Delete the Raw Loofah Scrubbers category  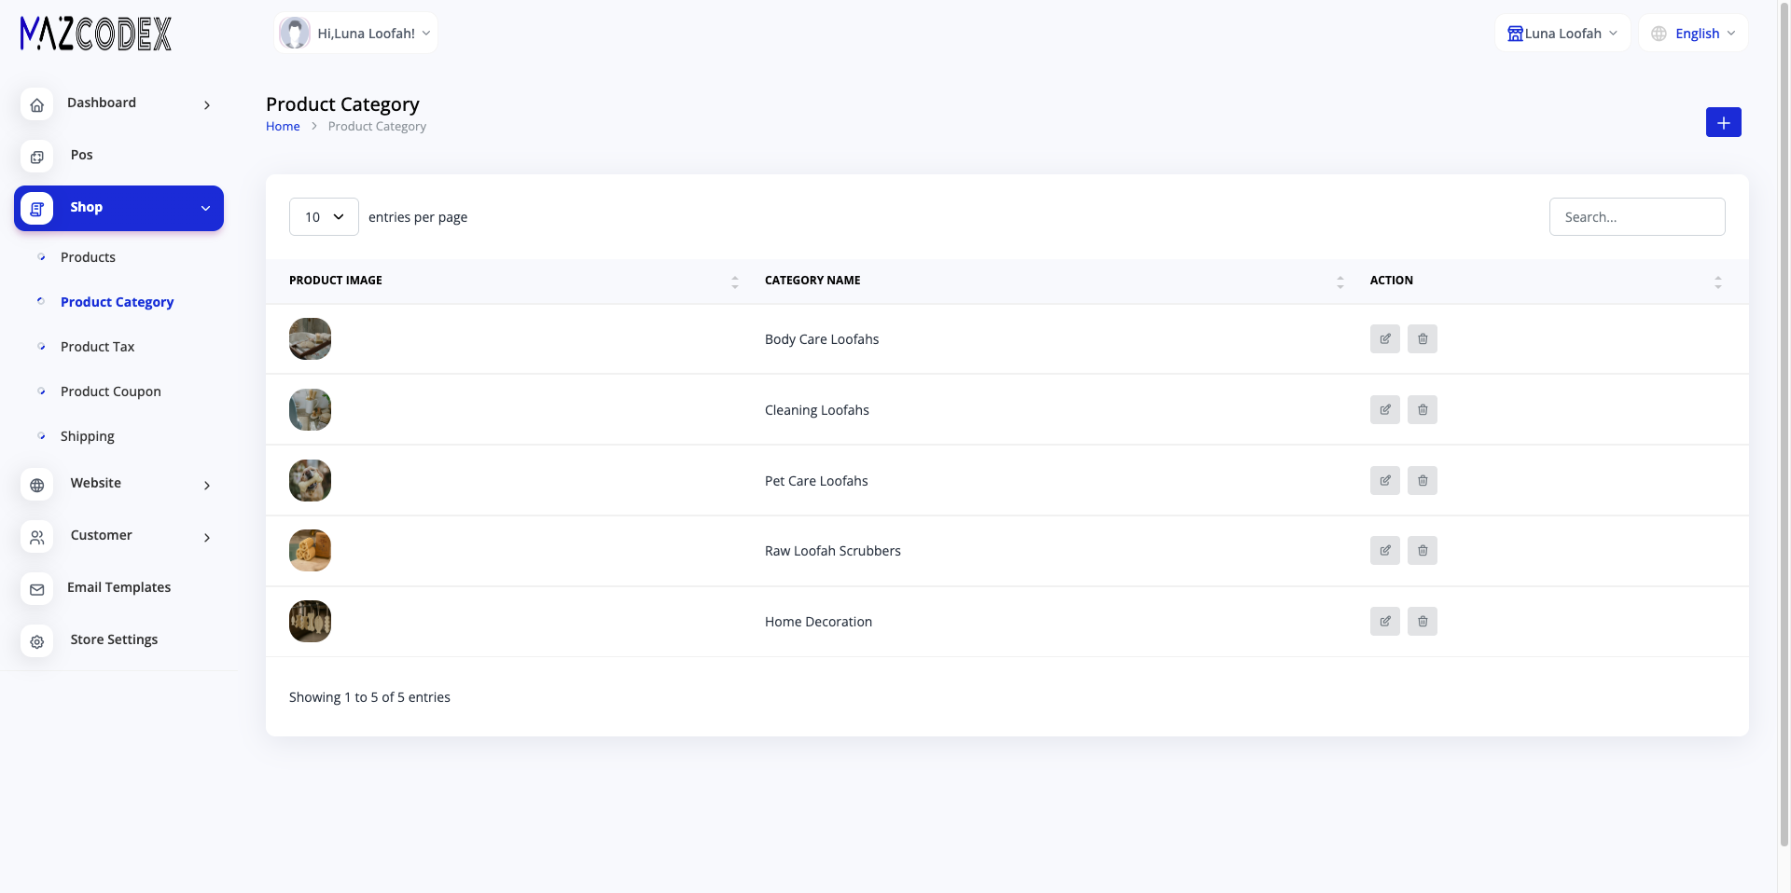click(x=1423, y=551)
